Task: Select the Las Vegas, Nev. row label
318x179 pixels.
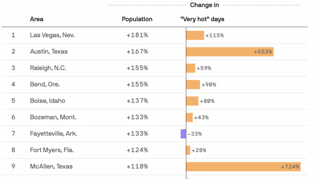Action: coord(52,35)
